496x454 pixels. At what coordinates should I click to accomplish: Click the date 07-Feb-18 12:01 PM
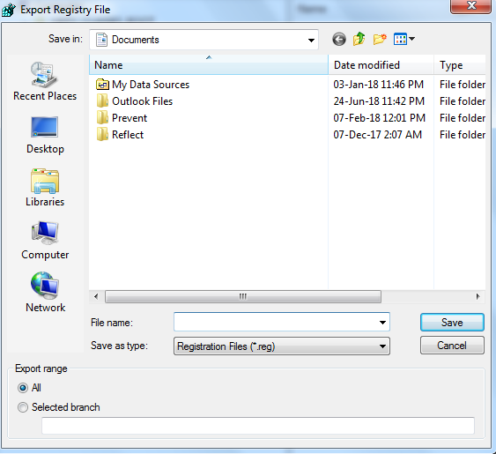coord(380,118)
